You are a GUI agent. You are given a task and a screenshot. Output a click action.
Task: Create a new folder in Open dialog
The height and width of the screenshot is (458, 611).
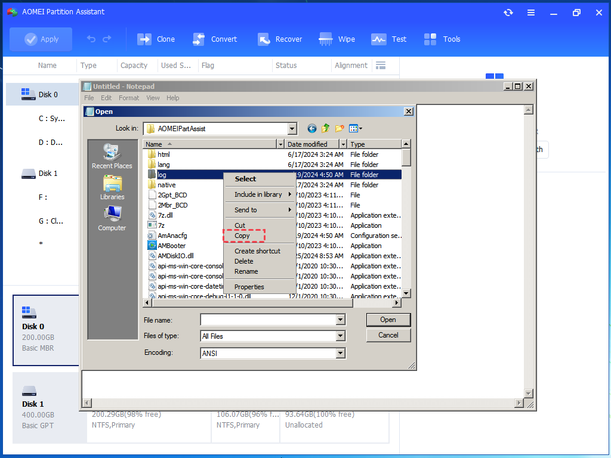pyautogui.click(x=340, y=128)
